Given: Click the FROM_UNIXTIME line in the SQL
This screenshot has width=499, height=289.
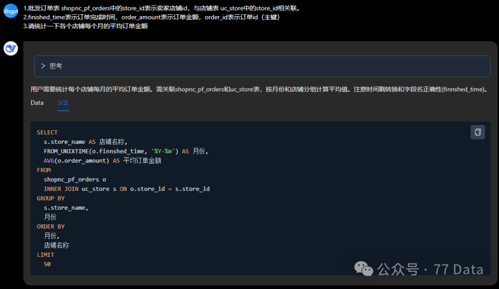Looking at the screenshot, I should tap(126, 151).
